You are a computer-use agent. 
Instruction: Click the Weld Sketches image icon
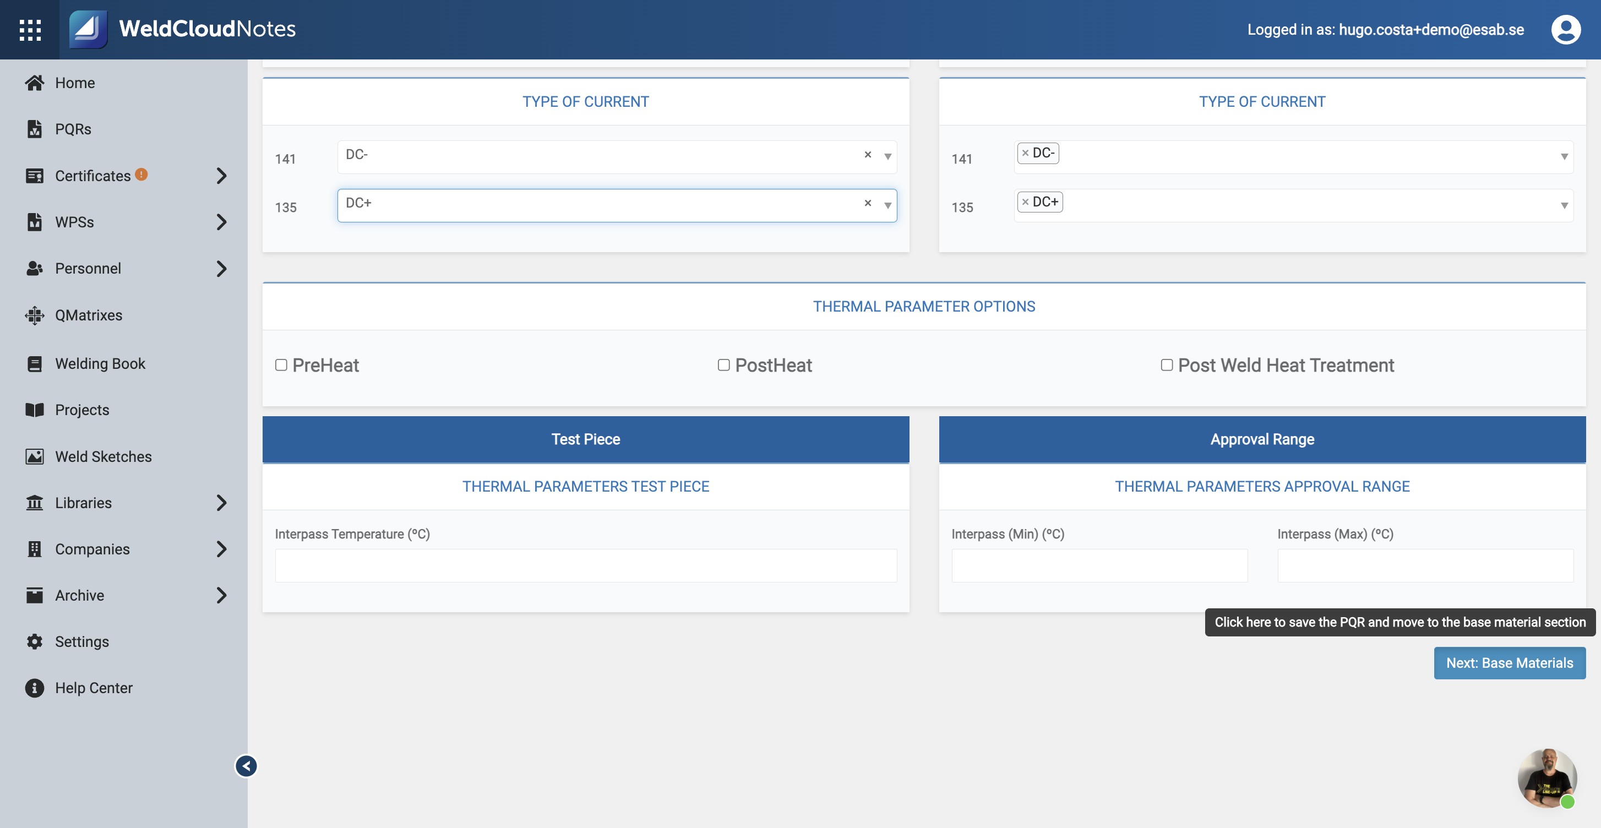(x=35, y=456)
